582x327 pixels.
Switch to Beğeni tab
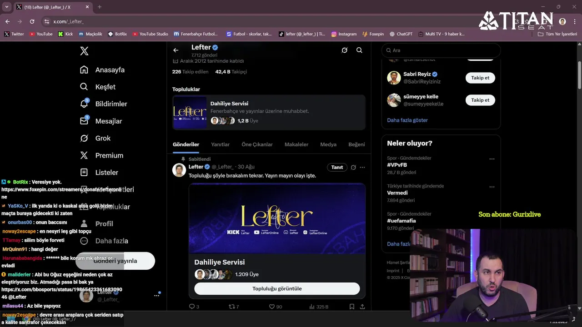[356, 144]
